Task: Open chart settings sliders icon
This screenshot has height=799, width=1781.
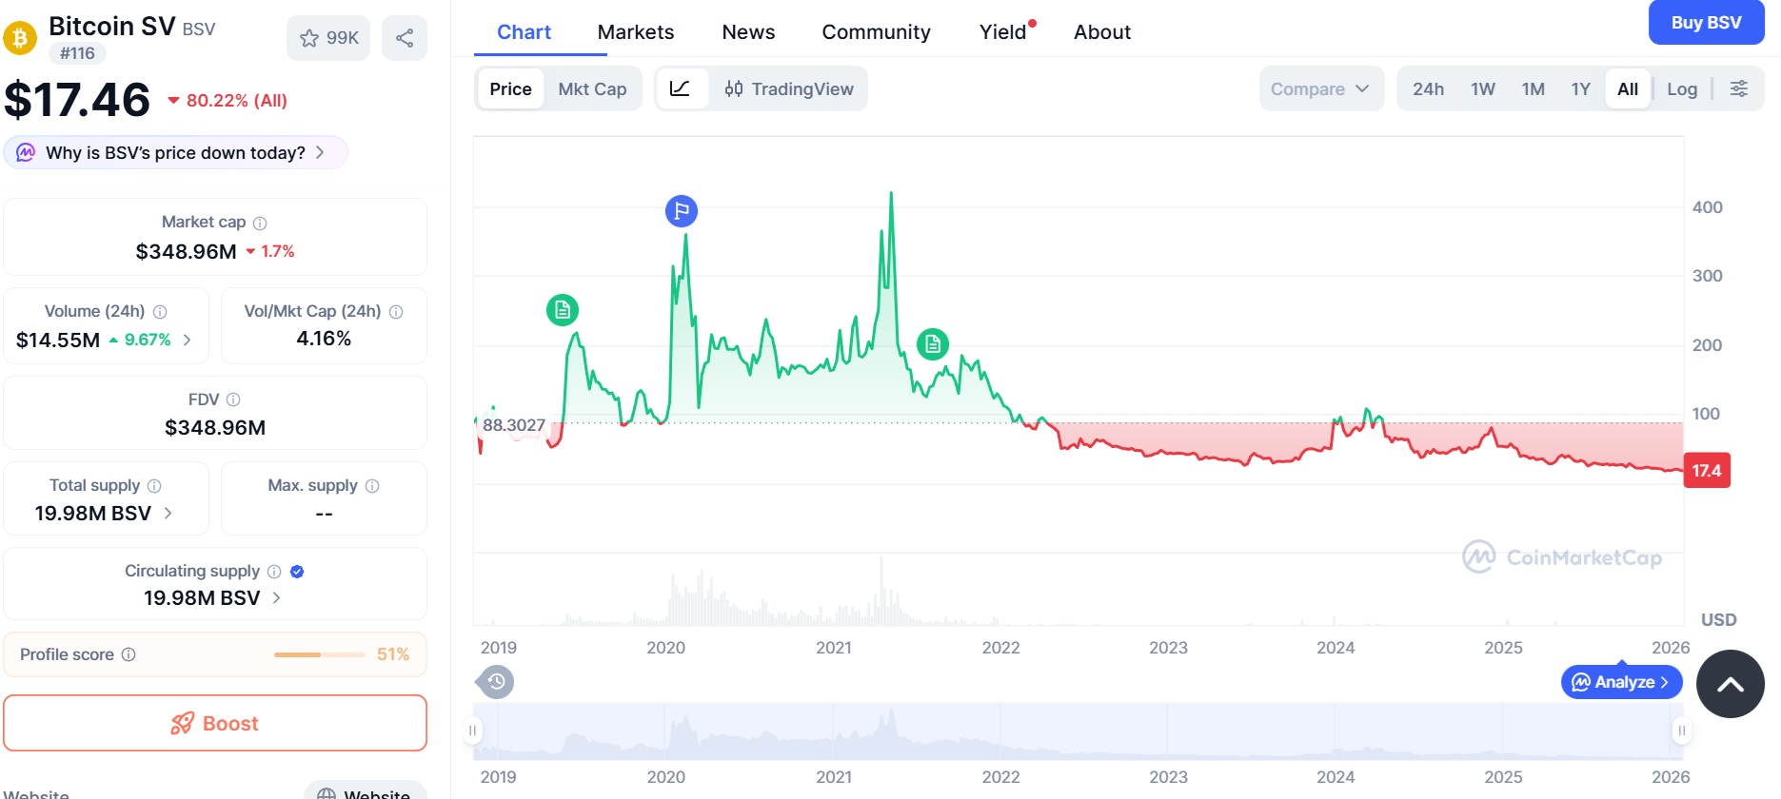Action: pos(1738,88)
